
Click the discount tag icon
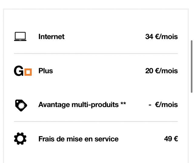coord(21,105)
